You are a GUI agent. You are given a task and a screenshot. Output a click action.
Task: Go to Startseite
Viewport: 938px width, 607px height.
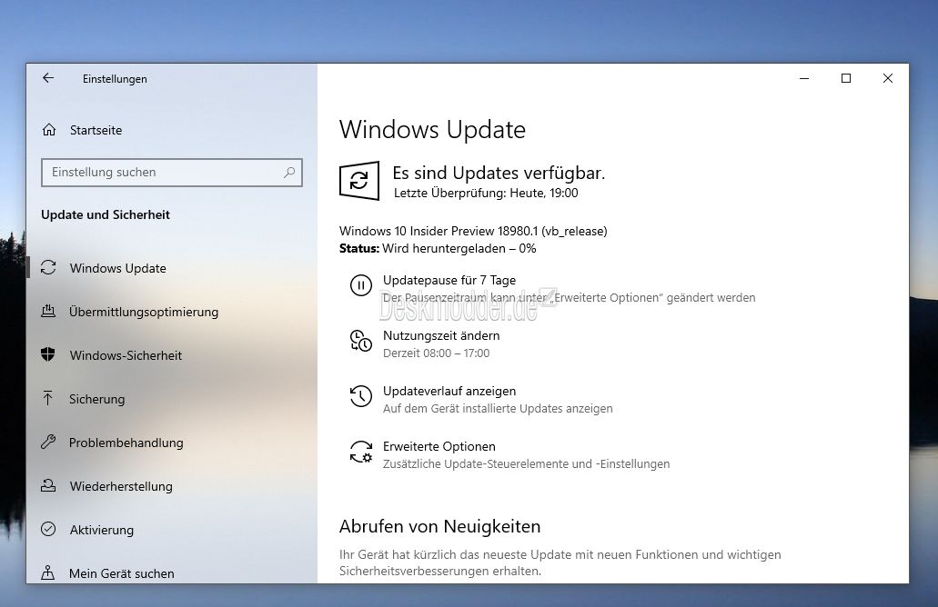96,130
